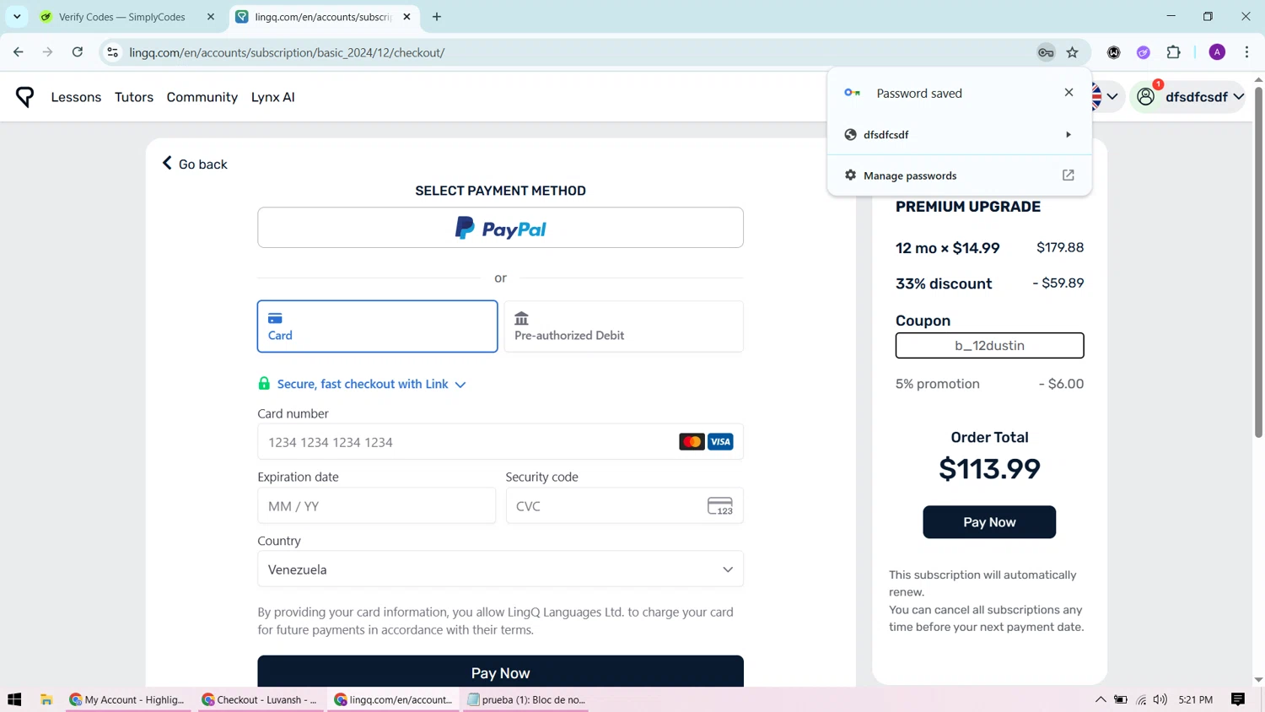Click the CVC card hint icon
Image resolution: width=1265 pixels, height=712 pixels.
720,506
